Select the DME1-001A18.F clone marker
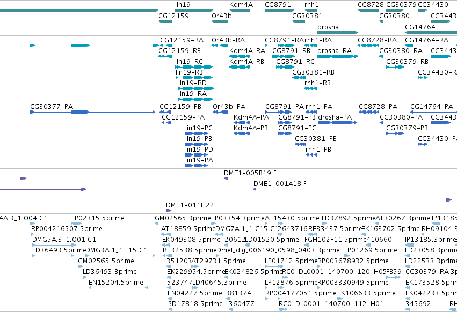Screen dimensions: 457x312 255,189
